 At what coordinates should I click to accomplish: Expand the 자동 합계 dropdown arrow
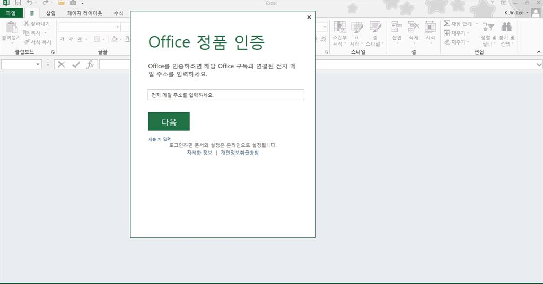click(x=477, y=23)
